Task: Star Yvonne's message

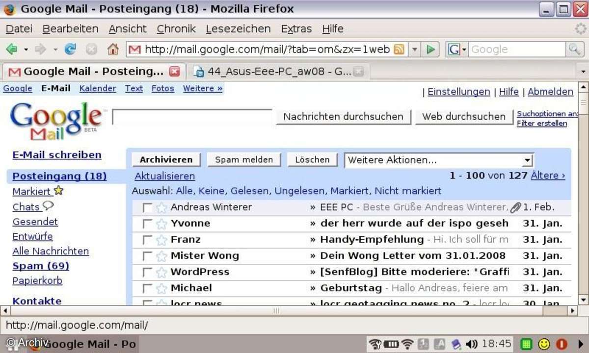Action: coord(161,224)
